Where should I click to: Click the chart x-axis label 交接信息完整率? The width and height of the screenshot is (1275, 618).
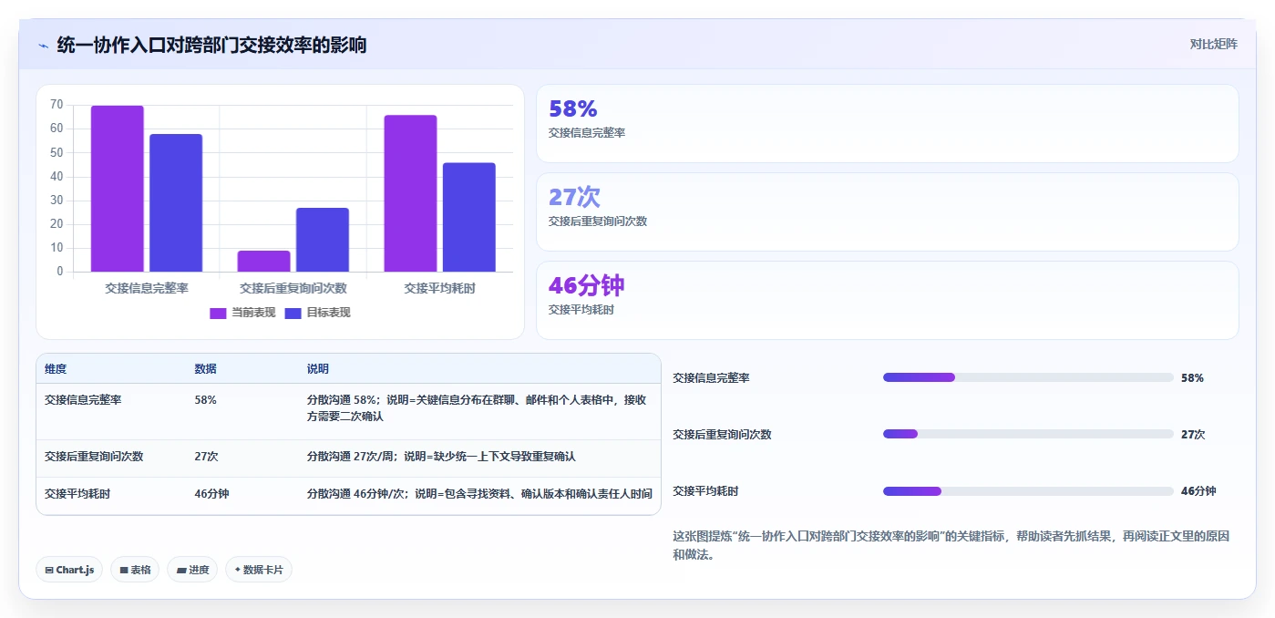point(147,288)
